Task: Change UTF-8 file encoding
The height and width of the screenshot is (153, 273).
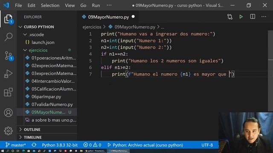Action: (x=207, y=145)
